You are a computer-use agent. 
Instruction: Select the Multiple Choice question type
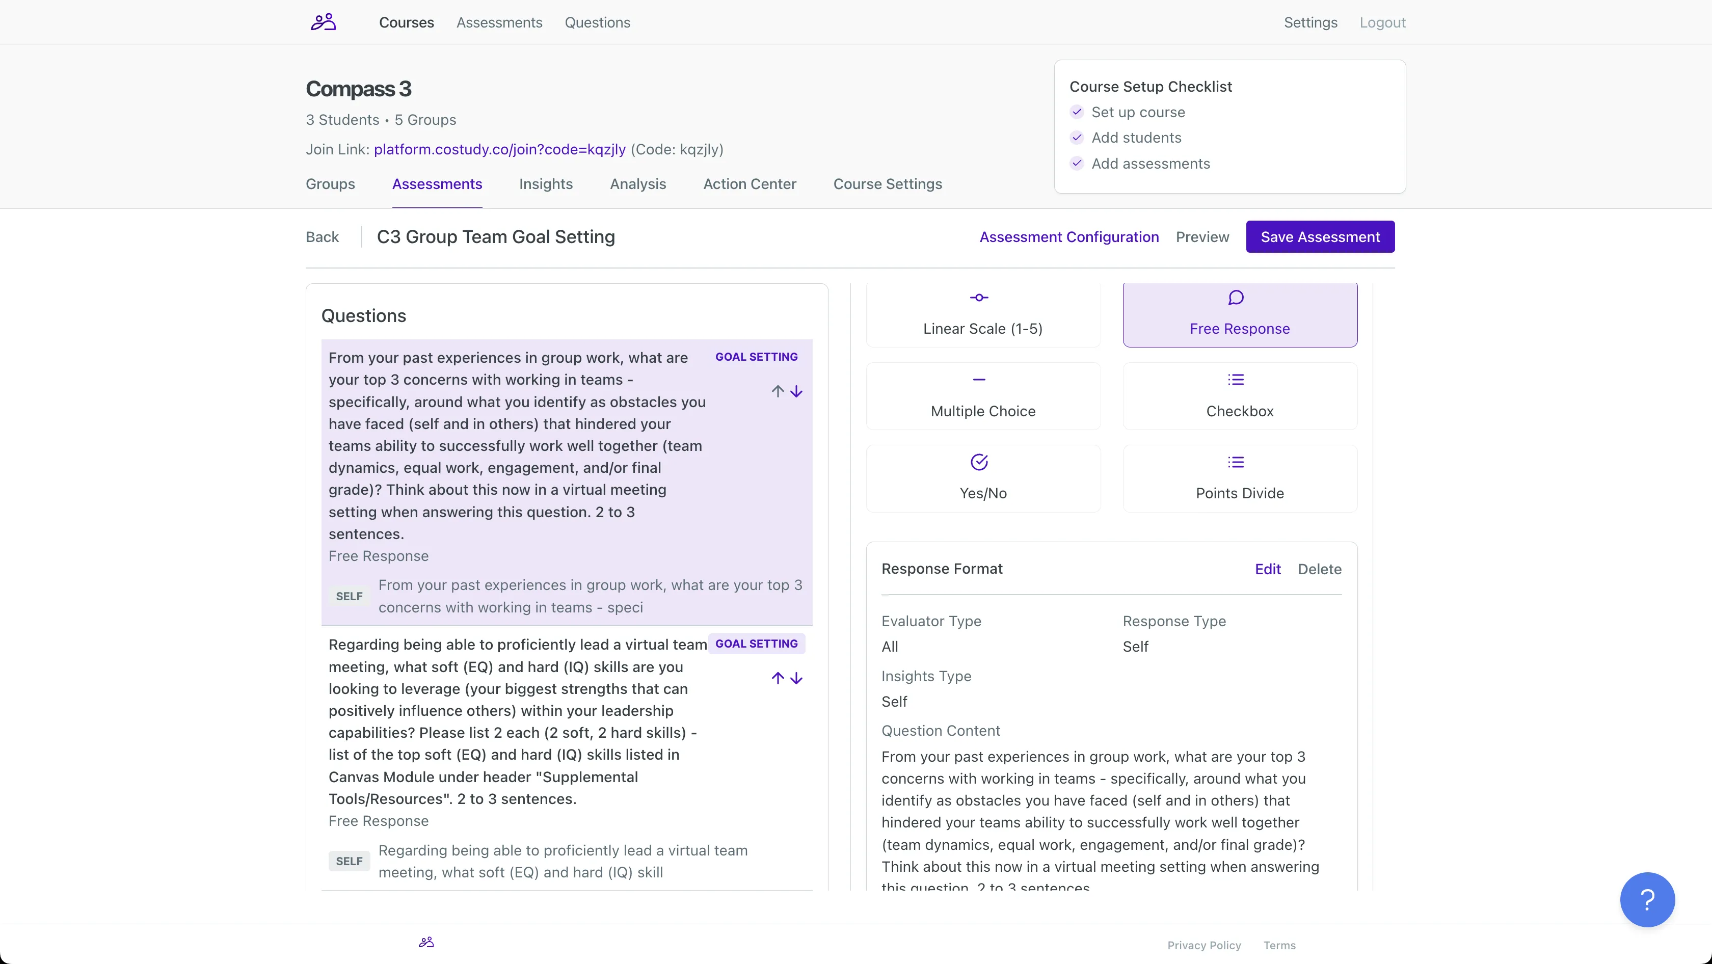coord(982,395)
